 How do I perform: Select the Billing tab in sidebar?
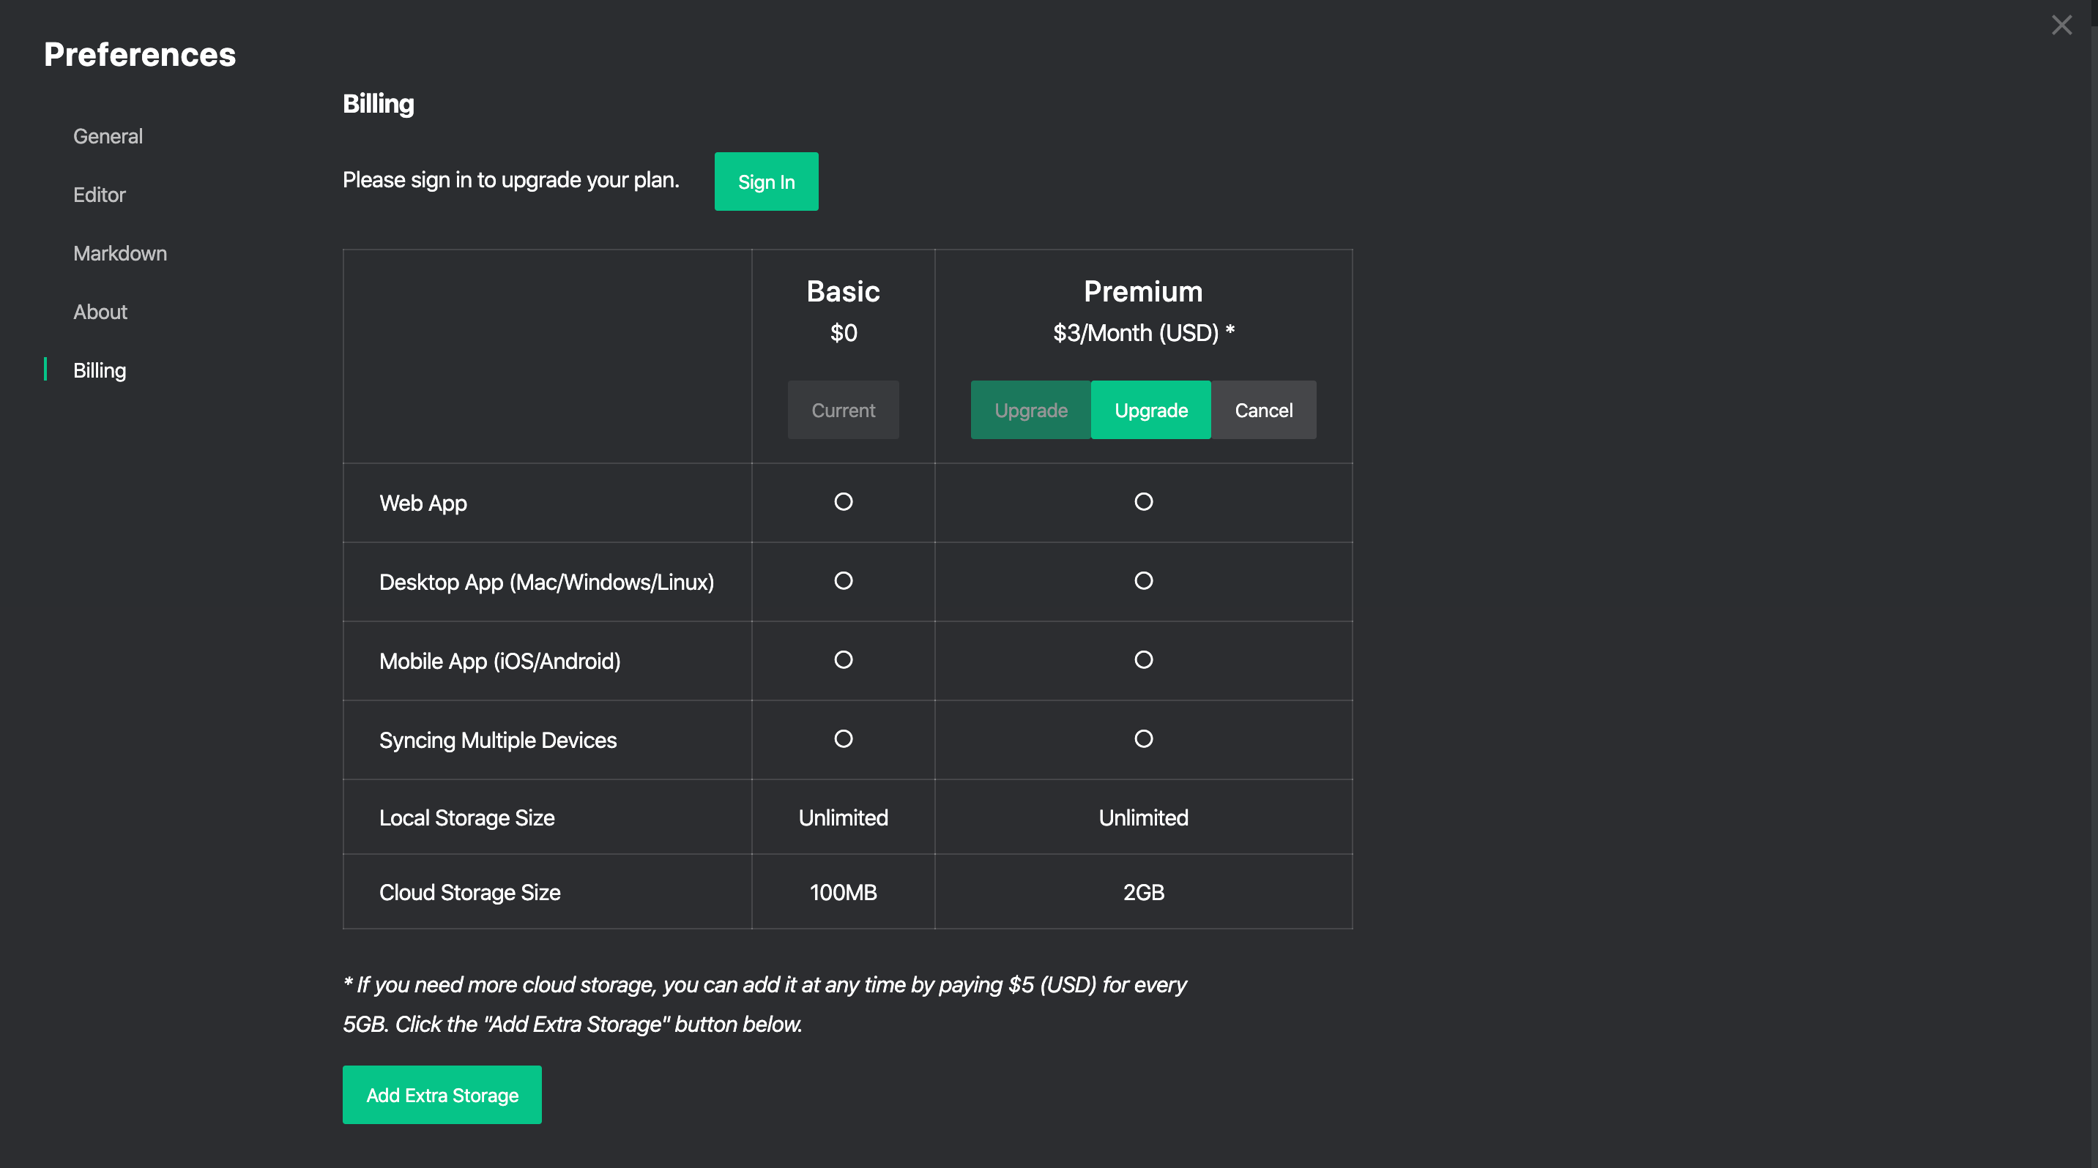(100, 370)
